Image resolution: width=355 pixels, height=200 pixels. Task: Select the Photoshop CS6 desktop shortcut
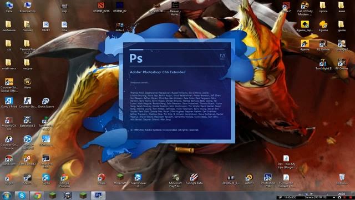(267, 180)
